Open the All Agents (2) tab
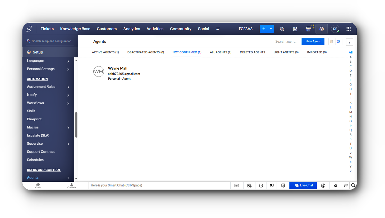 [221, 52]
